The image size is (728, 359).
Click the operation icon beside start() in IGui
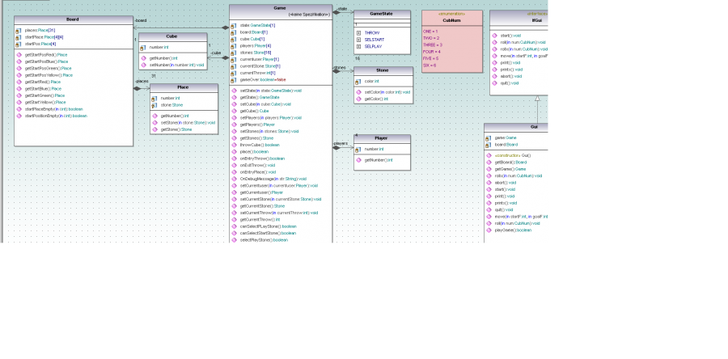[494, 36]
